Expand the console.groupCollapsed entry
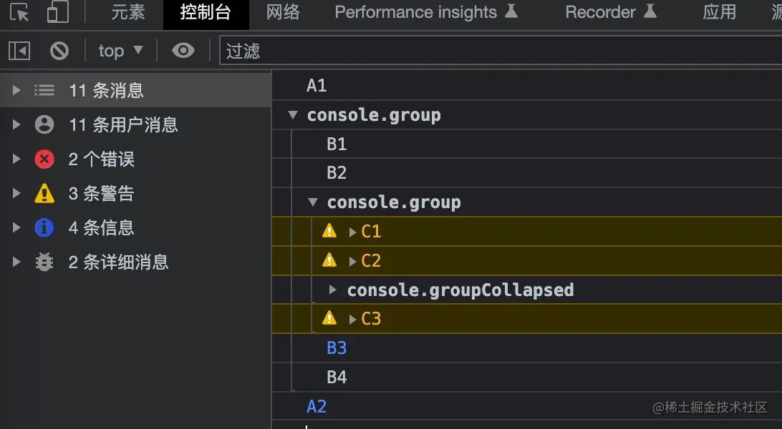Viewport: 782px width, 429px height. pos(332,290)
